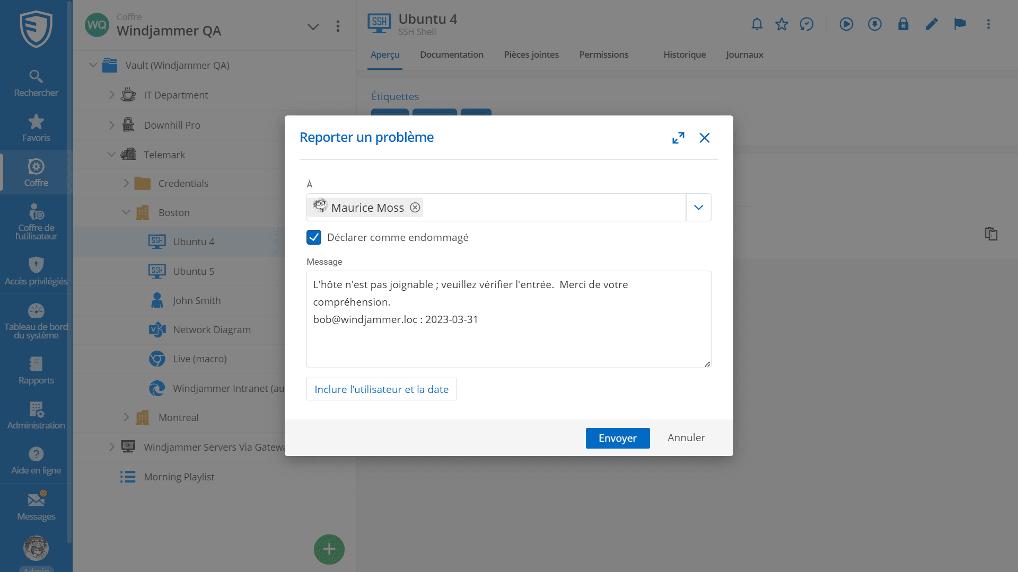Click inside the Message text area
1018x572 pixels.
[508, 342]
